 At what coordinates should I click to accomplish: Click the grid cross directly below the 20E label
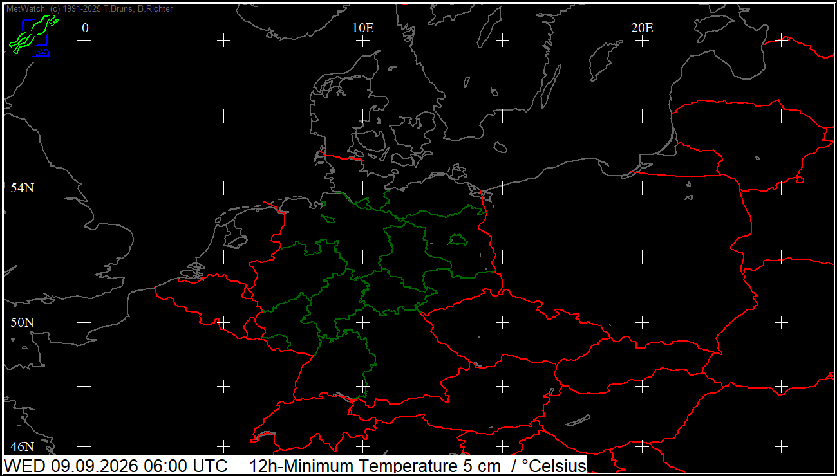pyautogui.click(x=642, y=41)
